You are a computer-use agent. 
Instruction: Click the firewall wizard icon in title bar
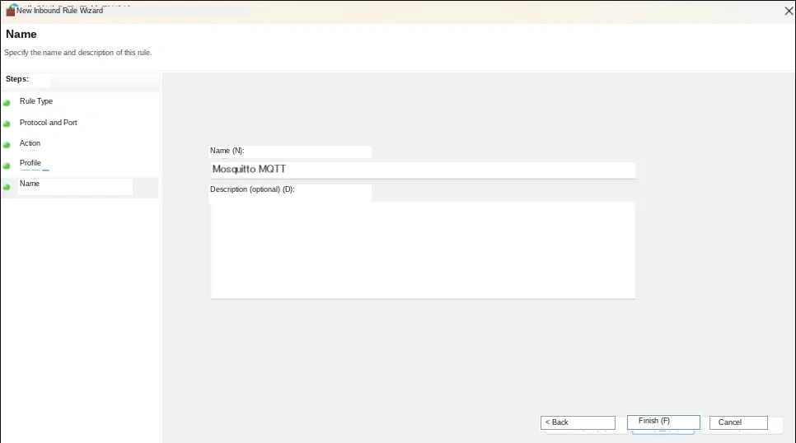(x=10, y=10)
